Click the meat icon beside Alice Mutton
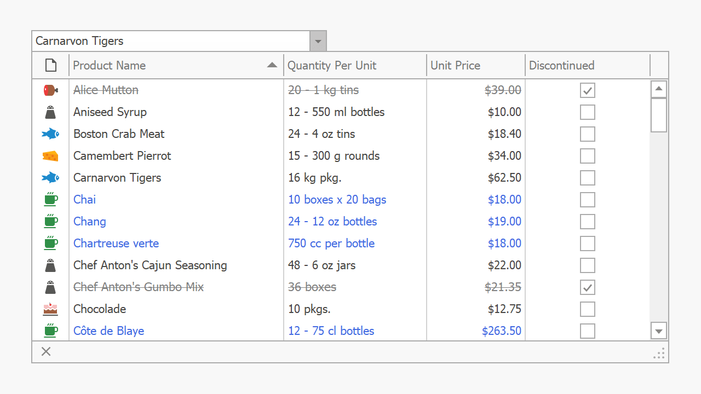This screenshot has height=394, width=701. (x=50, y=90)
